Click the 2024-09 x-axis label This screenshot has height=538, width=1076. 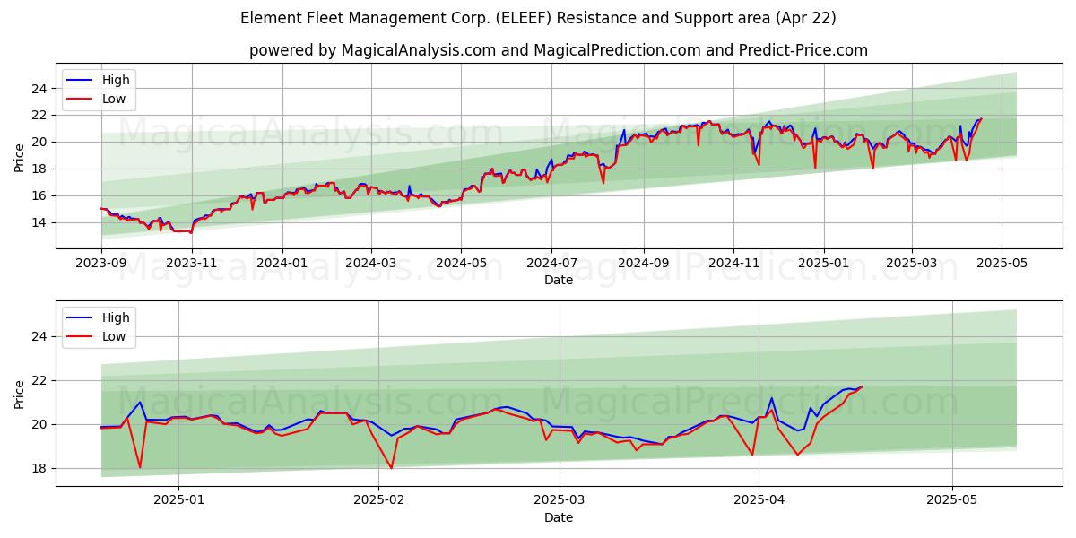(644, 264)
